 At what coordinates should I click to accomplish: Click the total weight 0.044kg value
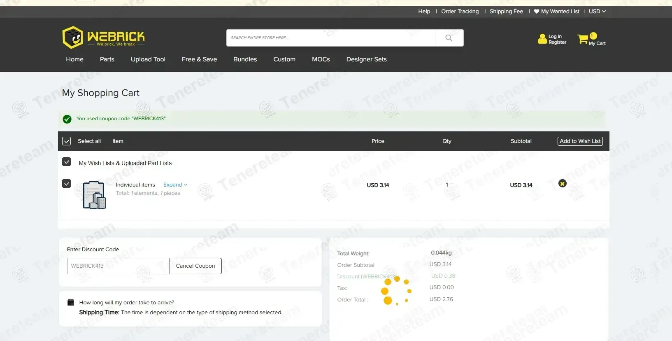click(x=441, y=253)
